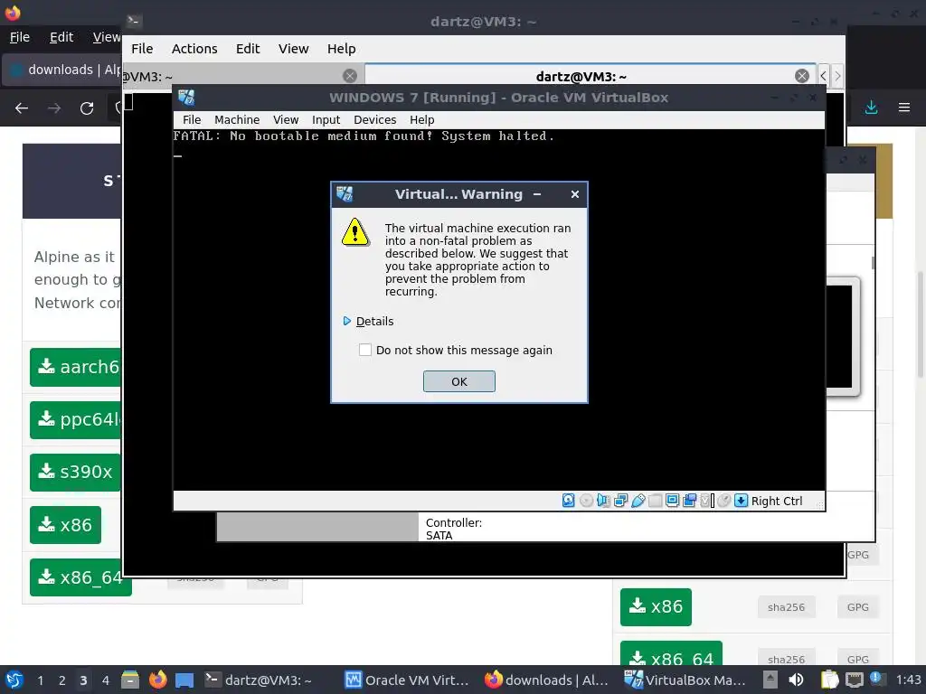
Task: Open the terminal window's Help menu
Action: pos(341,49)
